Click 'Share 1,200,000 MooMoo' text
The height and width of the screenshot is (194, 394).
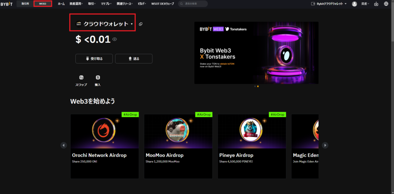(163, 162)
